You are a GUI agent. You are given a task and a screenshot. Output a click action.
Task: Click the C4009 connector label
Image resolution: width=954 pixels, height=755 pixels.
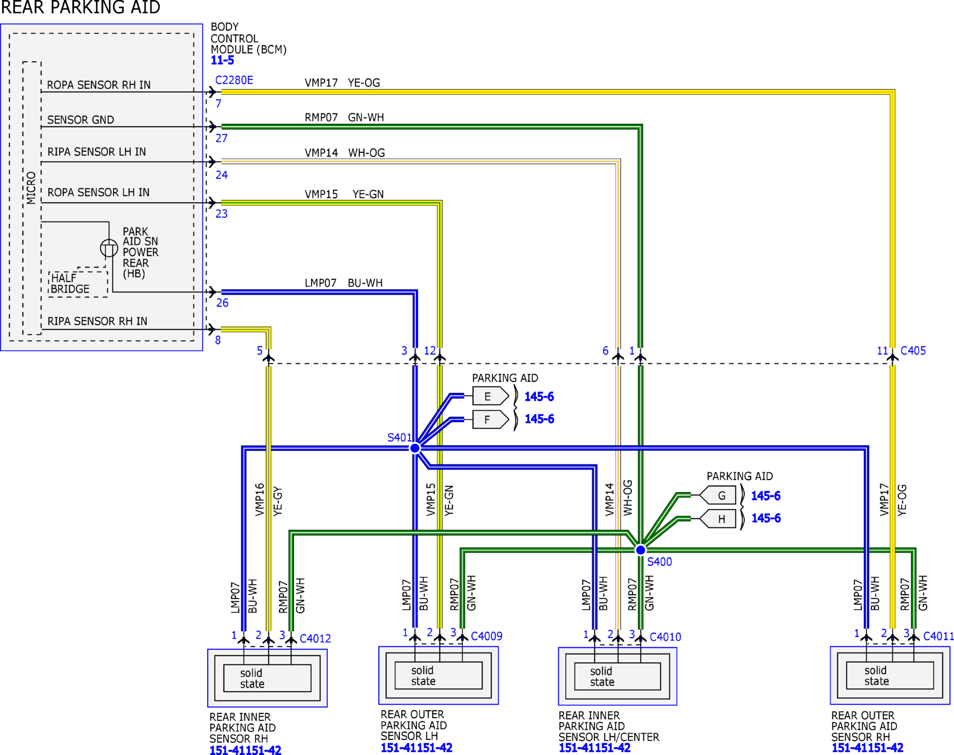coord(486,636)
